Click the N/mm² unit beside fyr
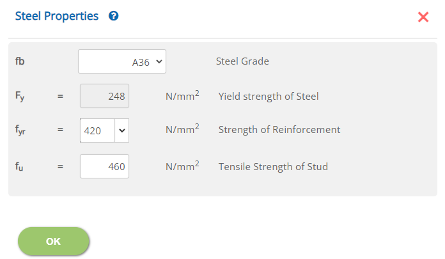 (182, 129)
